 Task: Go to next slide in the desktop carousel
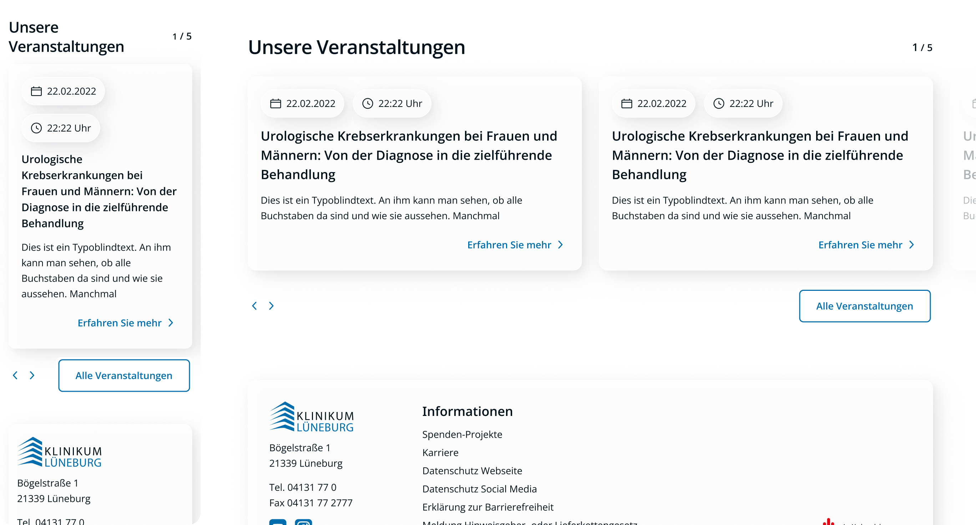(x=271, y=306)
